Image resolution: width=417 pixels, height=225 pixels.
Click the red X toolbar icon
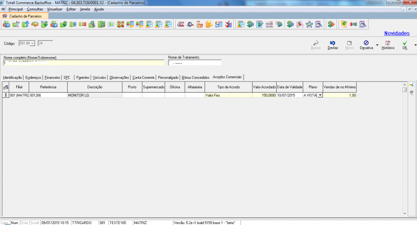(x=120, y=24)
